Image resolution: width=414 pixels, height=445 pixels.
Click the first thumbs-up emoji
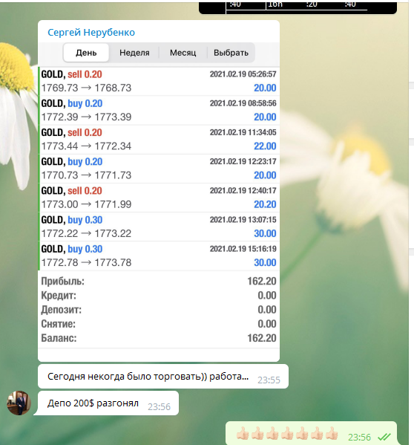[243, 434]
